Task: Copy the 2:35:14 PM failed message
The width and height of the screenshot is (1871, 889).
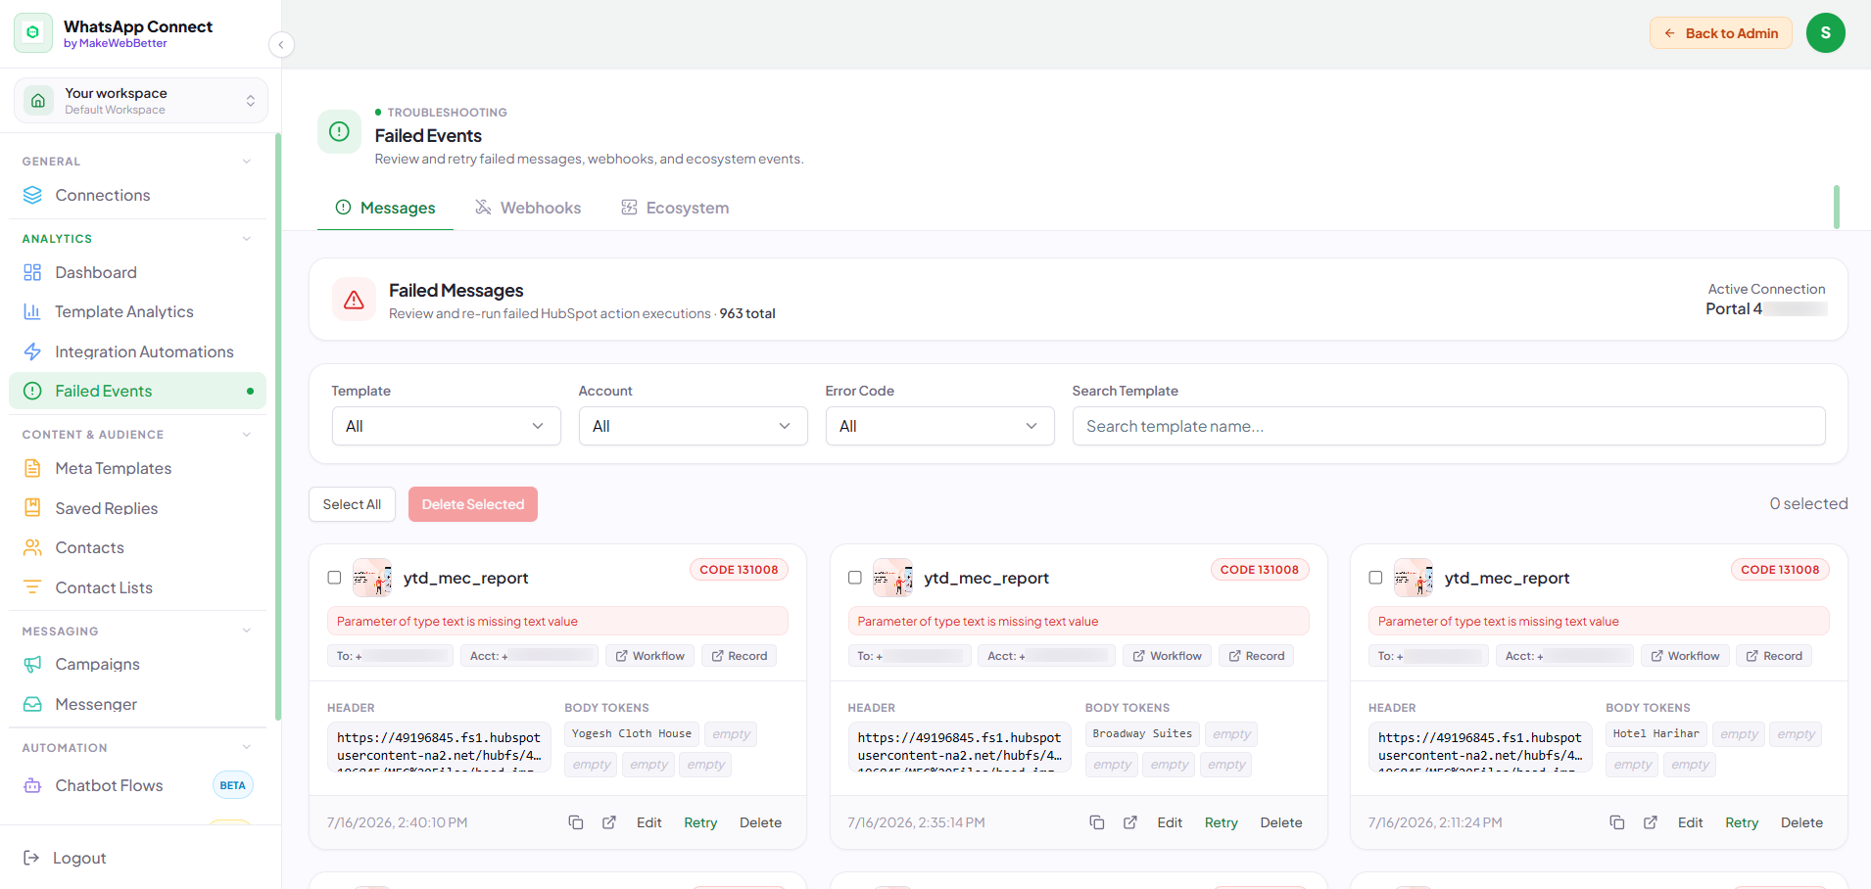Action: (x=1097, y=822)
